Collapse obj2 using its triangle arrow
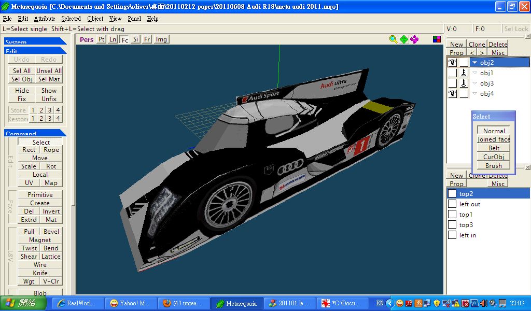Viewport: 531px width, 311px height. coord(475,63)
